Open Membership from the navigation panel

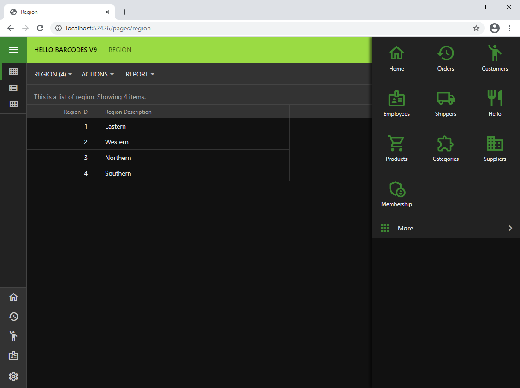pos(396,194)
